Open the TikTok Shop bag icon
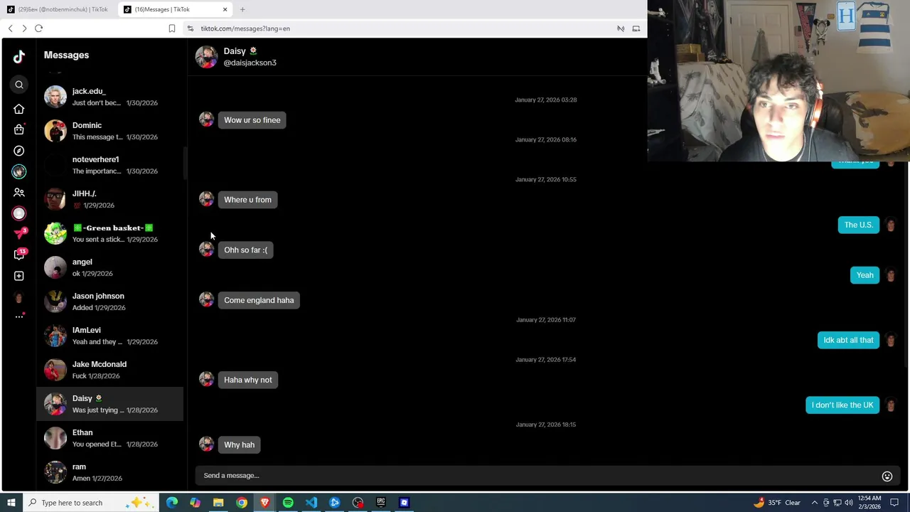This screenshot has width=910, height=512. [x=19, y=129]
